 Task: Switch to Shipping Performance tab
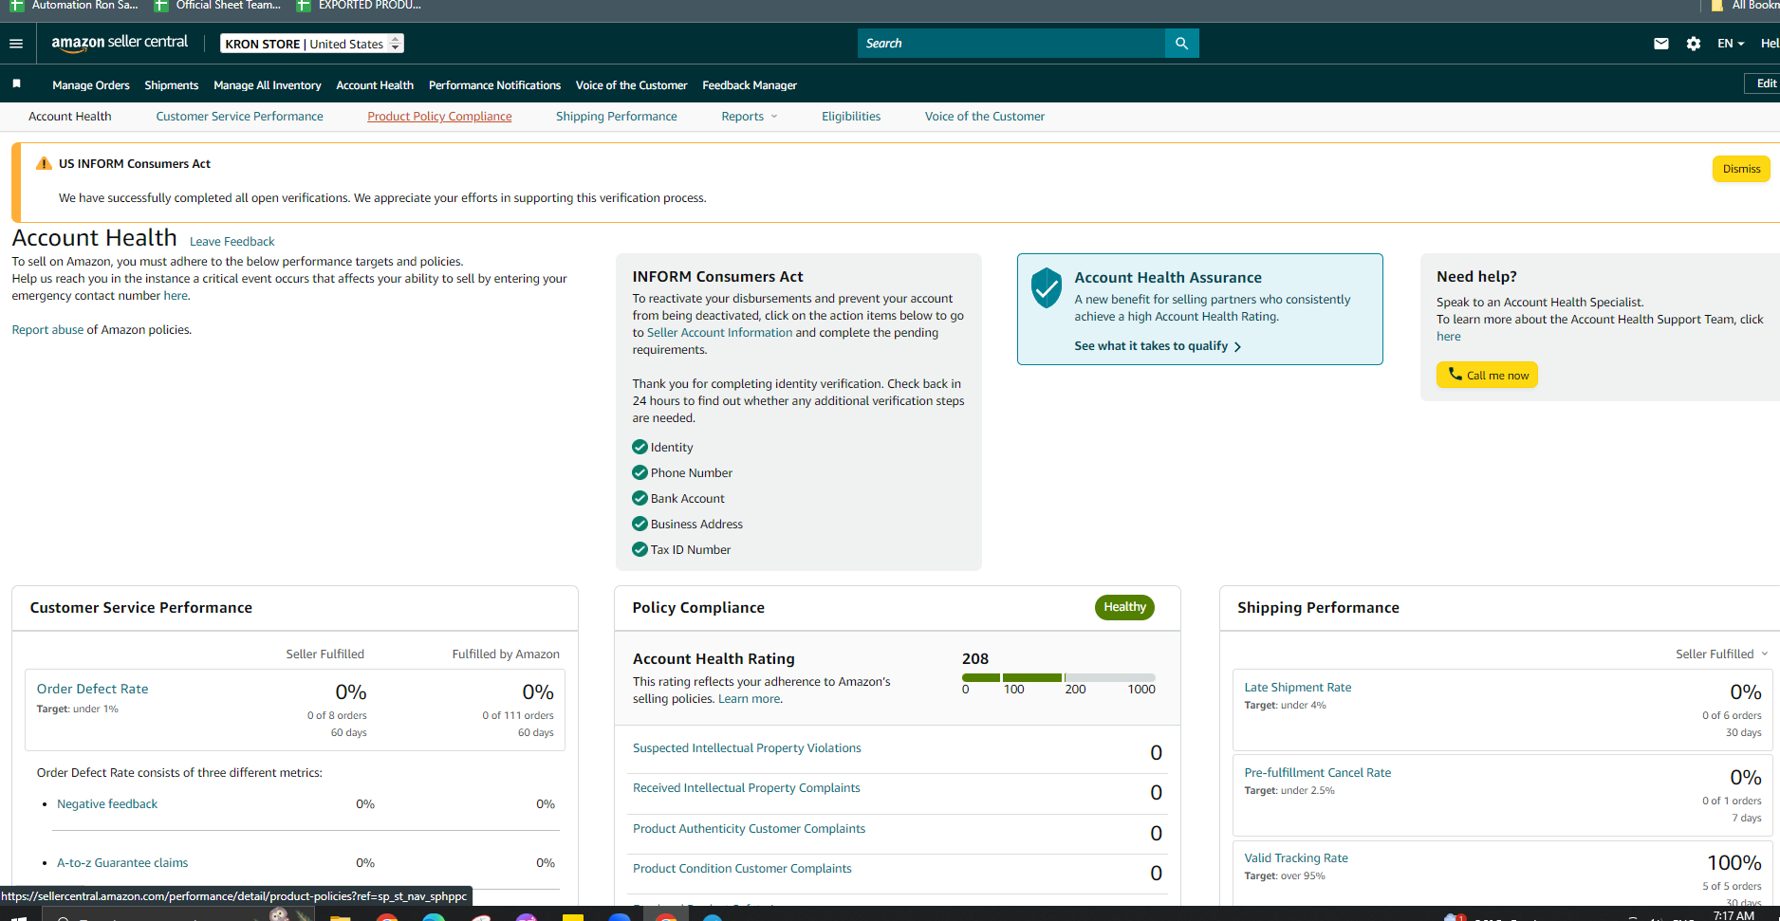pos(617,117)
